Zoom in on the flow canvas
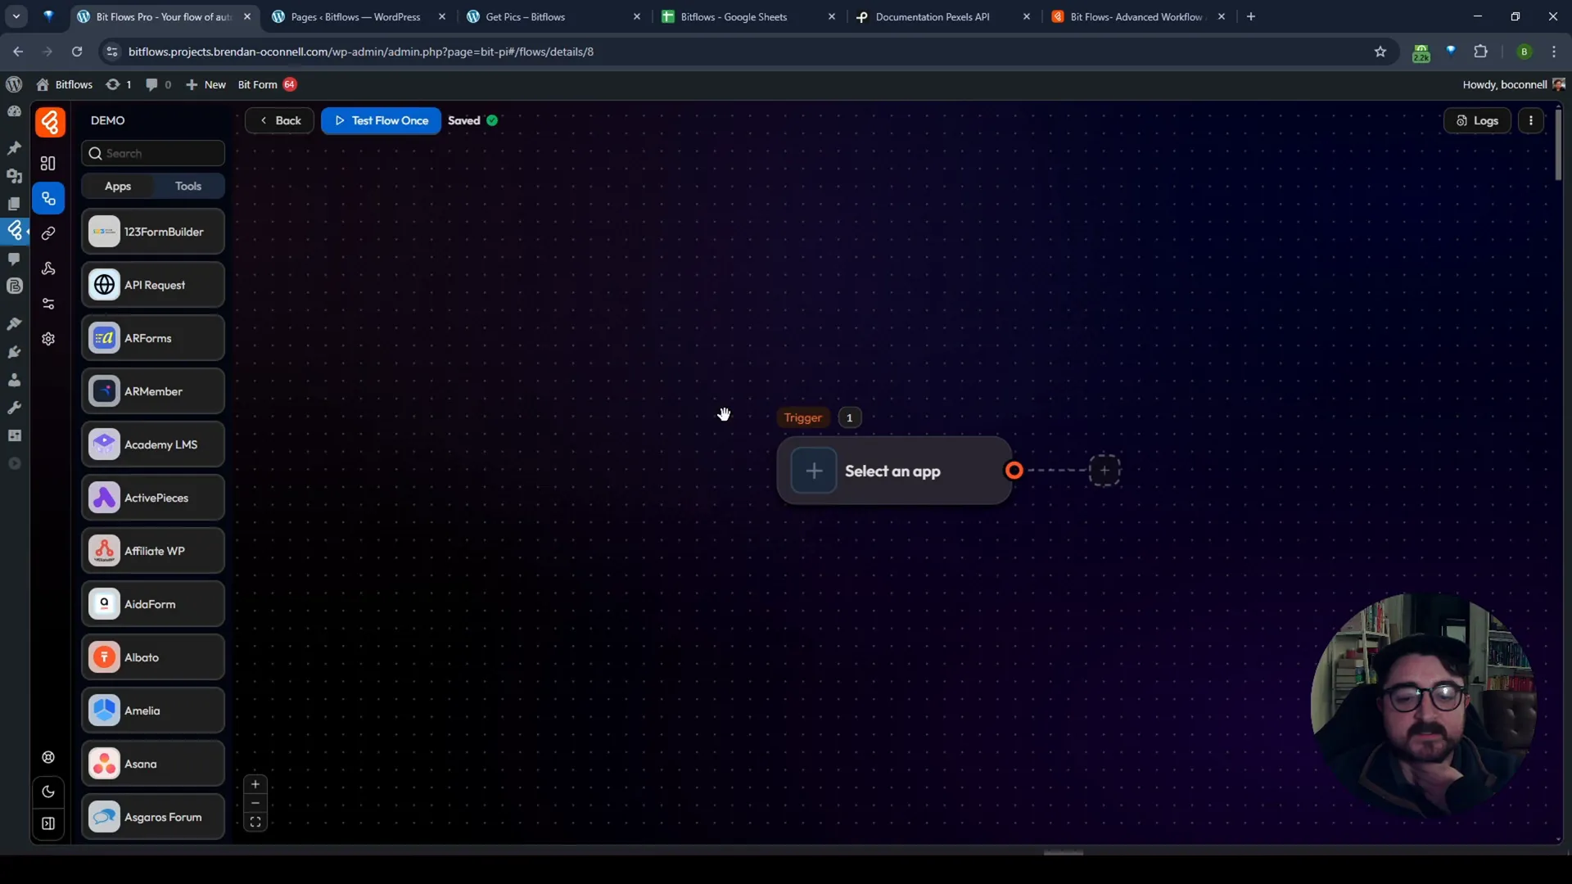Image resolution: width=1572 pixels, height=884 pixels. 255,784
